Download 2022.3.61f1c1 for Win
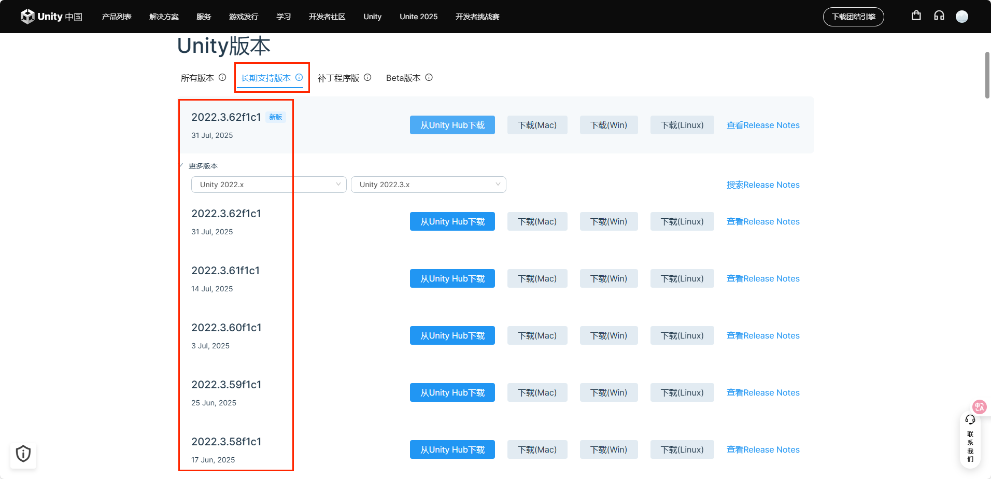The image size is (991, 479). coord(608,278)
